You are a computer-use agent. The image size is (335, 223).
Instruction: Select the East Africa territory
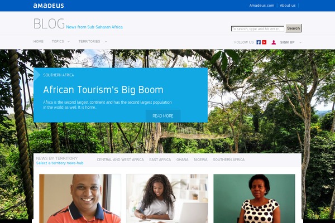160,159
